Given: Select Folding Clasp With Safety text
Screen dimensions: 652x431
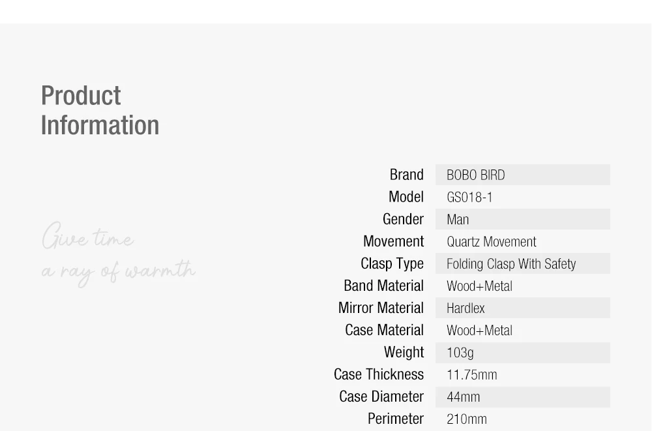Looking at the screenshot, I should [511, 264].
